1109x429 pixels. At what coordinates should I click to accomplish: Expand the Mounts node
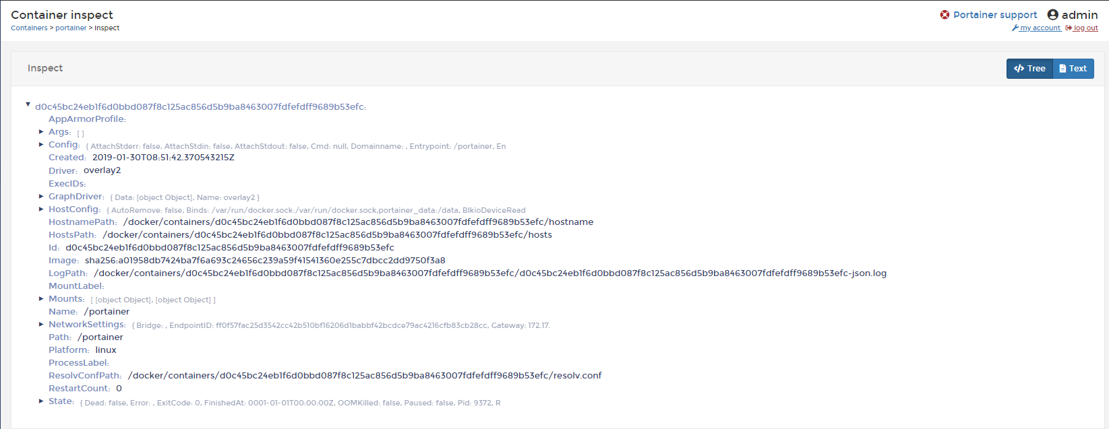41,299
